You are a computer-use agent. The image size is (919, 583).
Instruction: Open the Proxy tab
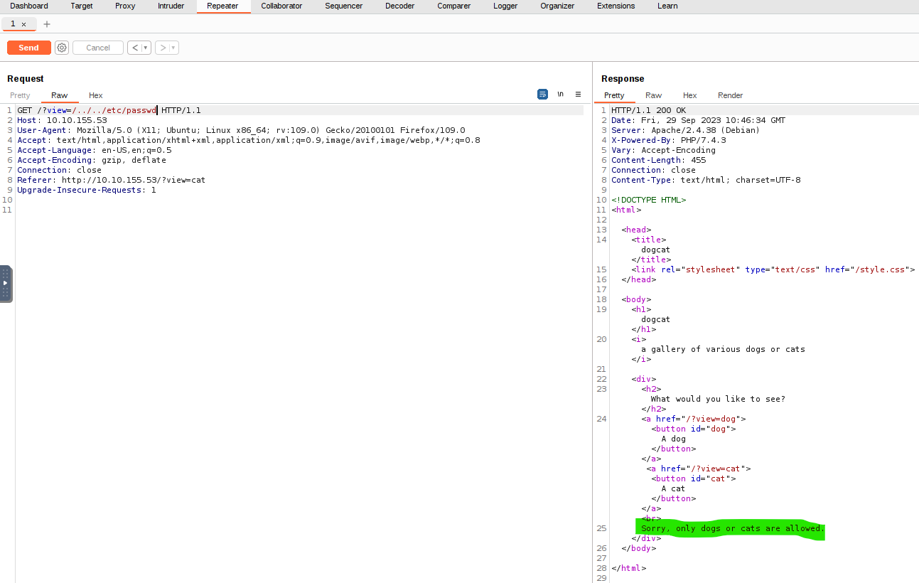click(x=125, y=6)
